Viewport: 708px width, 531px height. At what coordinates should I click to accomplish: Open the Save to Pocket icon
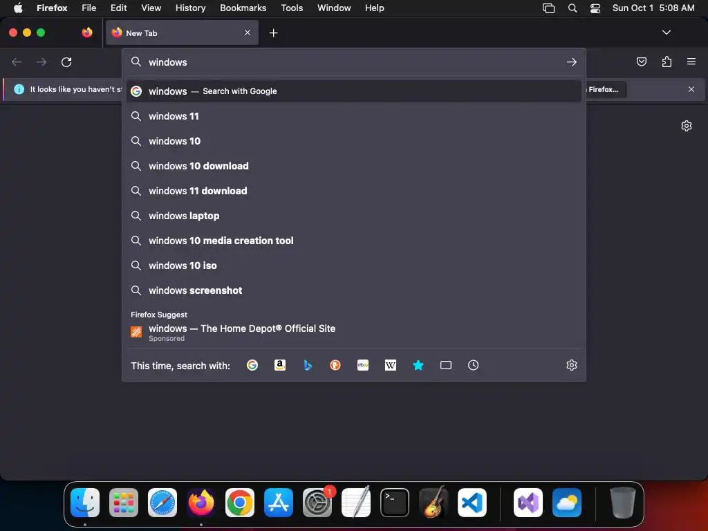[641, 62]
